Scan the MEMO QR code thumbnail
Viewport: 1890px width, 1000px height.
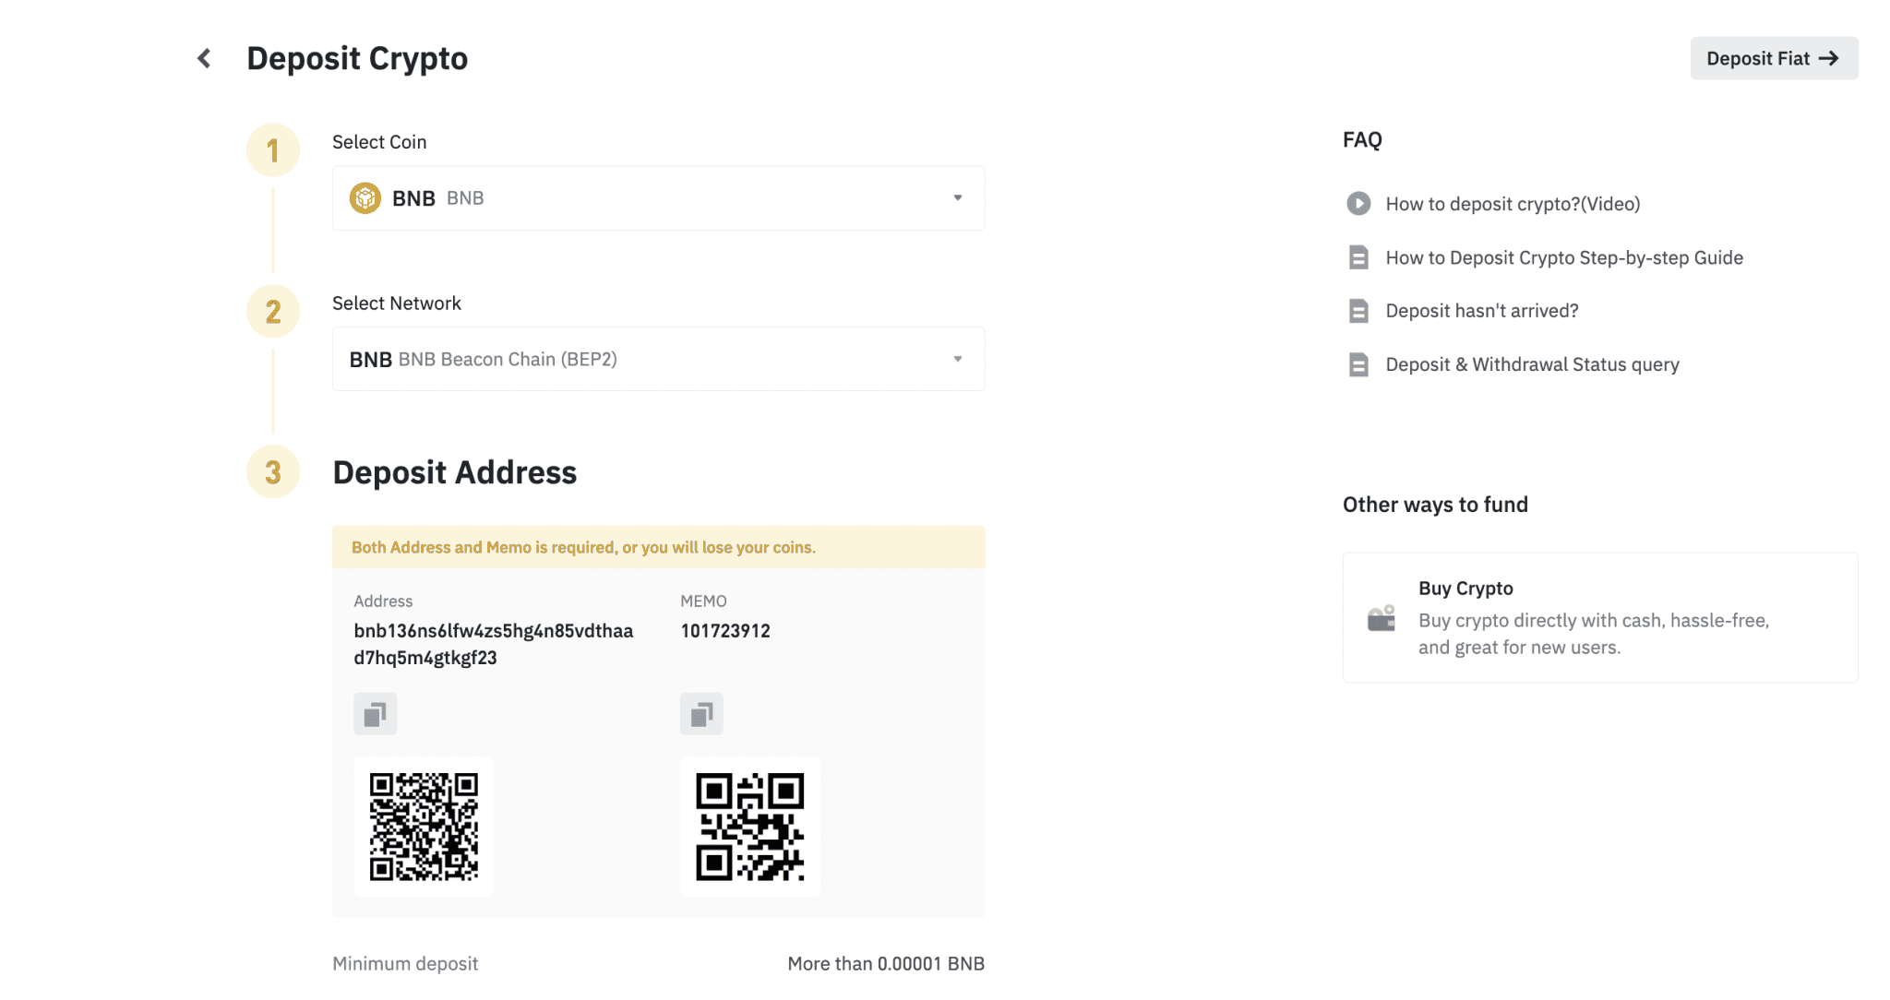coord(749,826)
